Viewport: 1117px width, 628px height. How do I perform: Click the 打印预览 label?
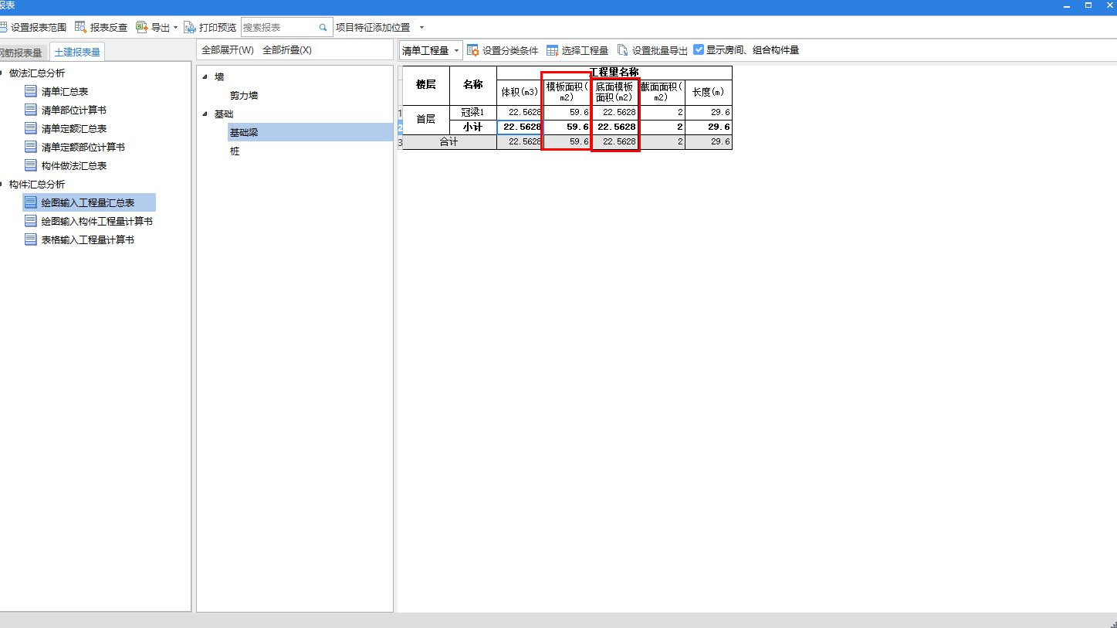pos(218,27)
